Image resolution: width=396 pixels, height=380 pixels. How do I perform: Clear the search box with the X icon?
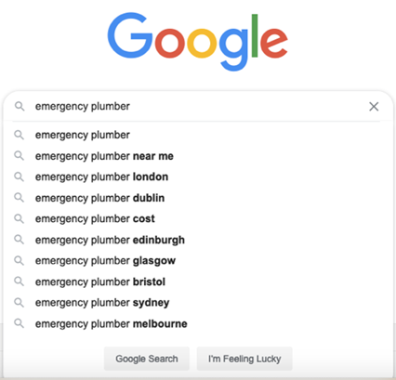[374, 107]
